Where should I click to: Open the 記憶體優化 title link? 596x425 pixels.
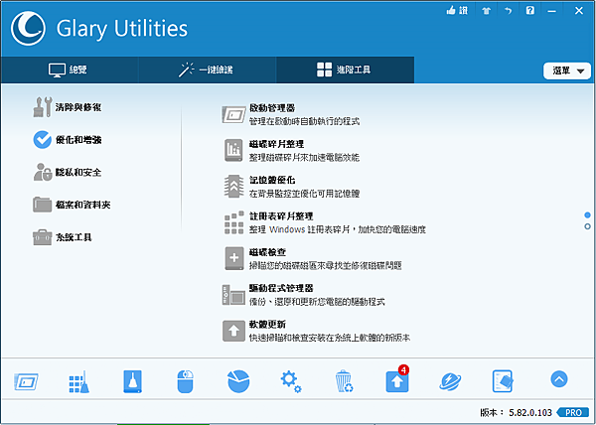click(x=272, y=181)
